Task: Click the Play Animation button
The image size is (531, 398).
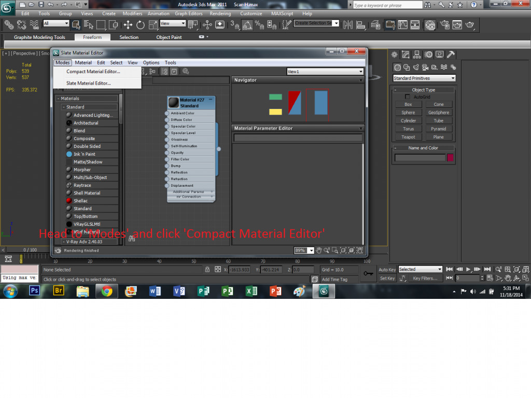Action: pyautogui.click(x=468, y=269)
